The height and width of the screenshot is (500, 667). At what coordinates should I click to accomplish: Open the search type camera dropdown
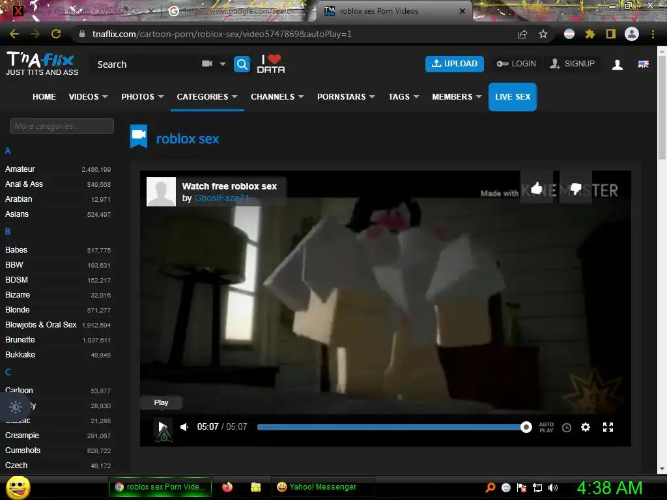(214, 64)
